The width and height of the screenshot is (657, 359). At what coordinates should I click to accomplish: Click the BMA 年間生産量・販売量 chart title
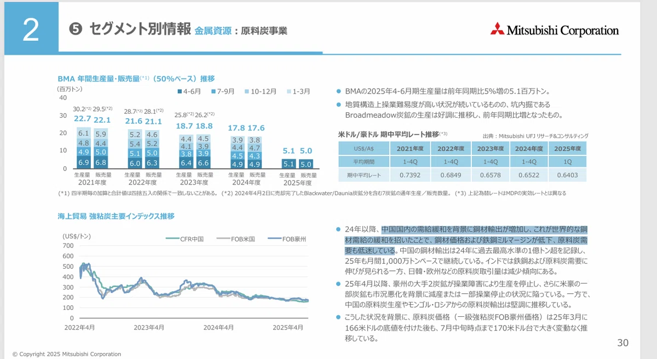136,78
